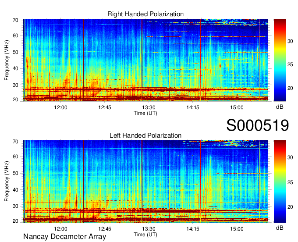Click the 12:00 time tick under Right Handed plot

point(60,107)
